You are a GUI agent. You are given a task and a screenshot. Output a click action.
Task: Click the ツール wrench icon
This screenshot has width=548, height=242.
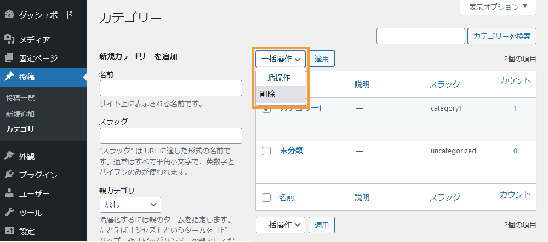(9, 212)
